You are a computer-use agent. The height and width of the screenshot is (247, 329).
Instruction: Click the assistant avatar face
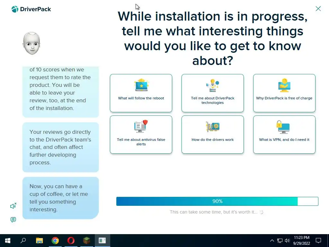pyautogui.click(x=31, y=43)
